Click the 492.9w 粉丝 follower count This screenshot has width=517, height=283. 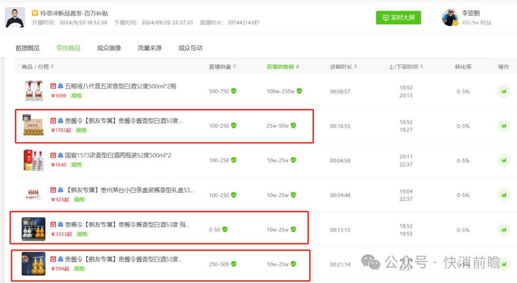(476, 22)
